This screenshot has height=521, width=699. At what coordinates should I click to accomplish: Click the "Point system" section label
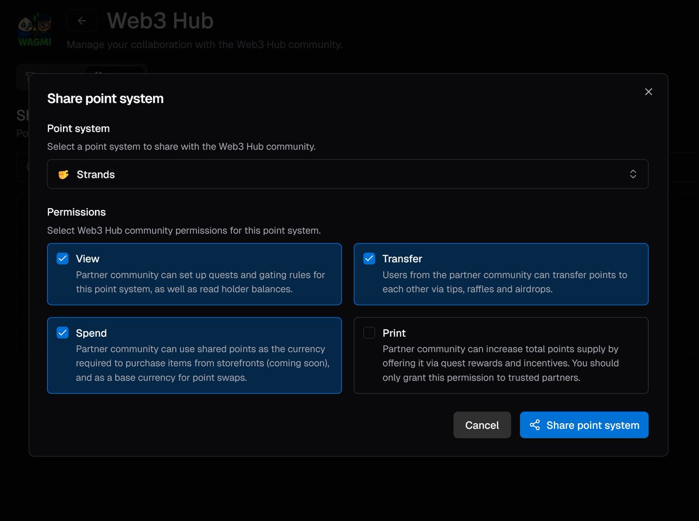point(79,128)
